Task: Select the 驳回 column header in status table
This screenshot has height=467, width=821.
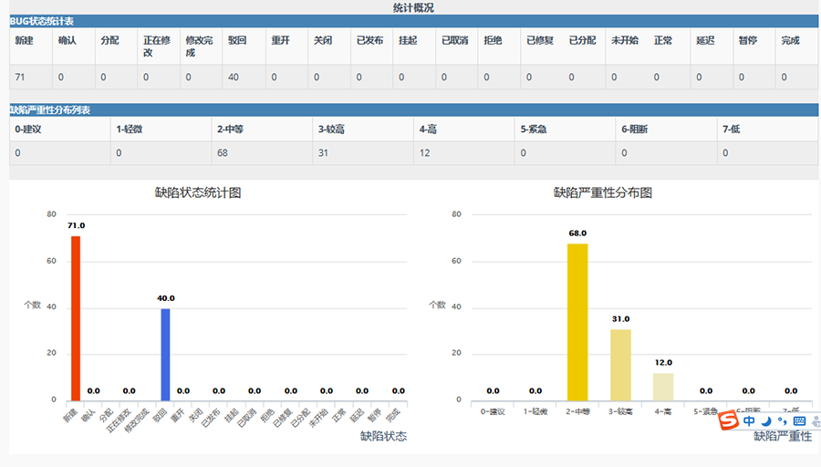Action: coord(237,40)
